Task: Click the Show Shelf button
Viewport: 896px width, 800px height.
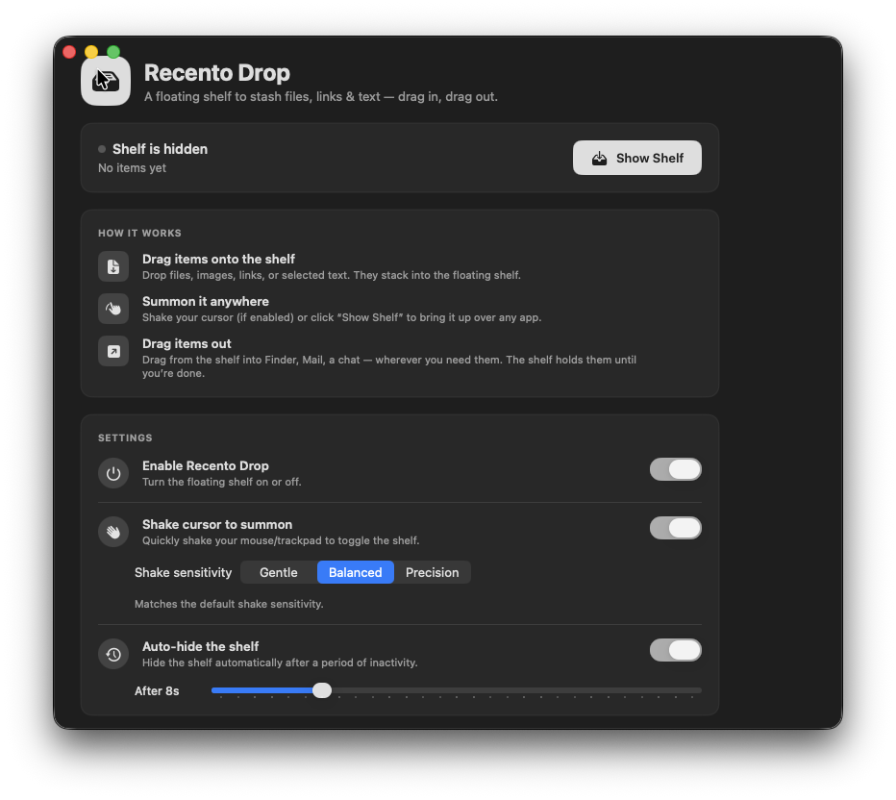Action: (637, 158)
